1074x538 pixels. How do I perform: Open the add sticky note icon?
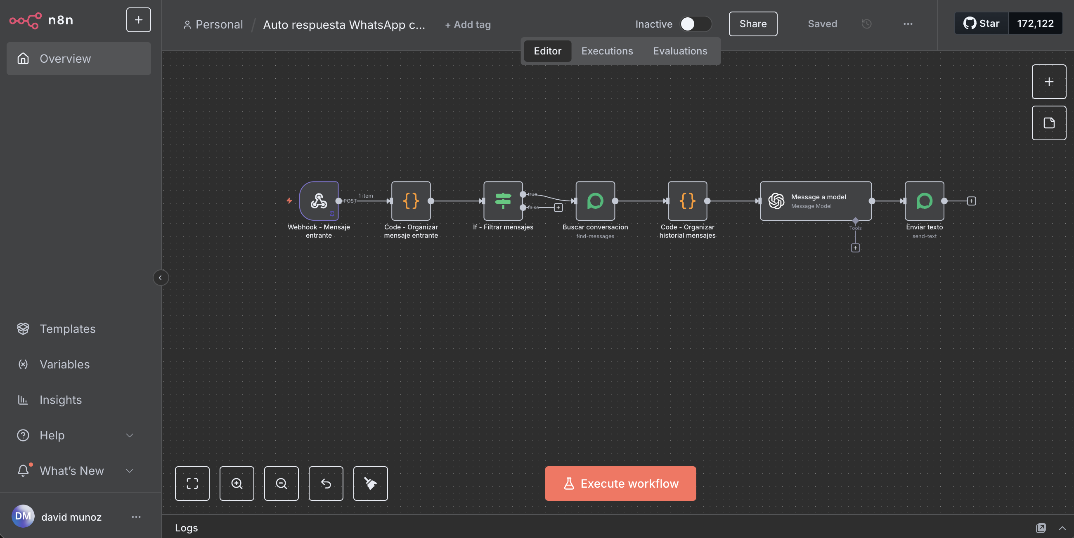click(x=1048, y=123)
